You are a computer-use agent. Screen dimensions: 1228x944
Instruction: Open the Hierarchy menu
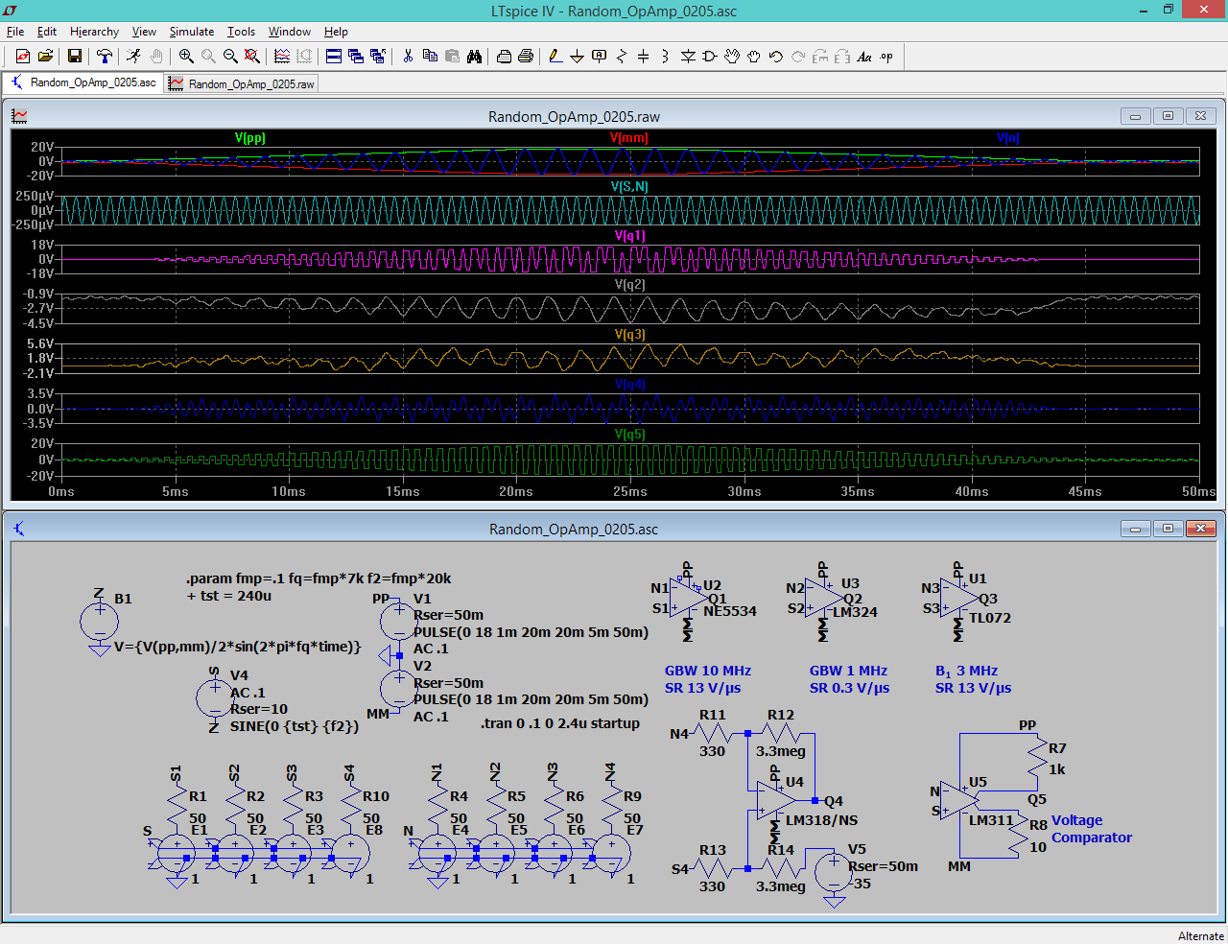[x=94, y=32]
